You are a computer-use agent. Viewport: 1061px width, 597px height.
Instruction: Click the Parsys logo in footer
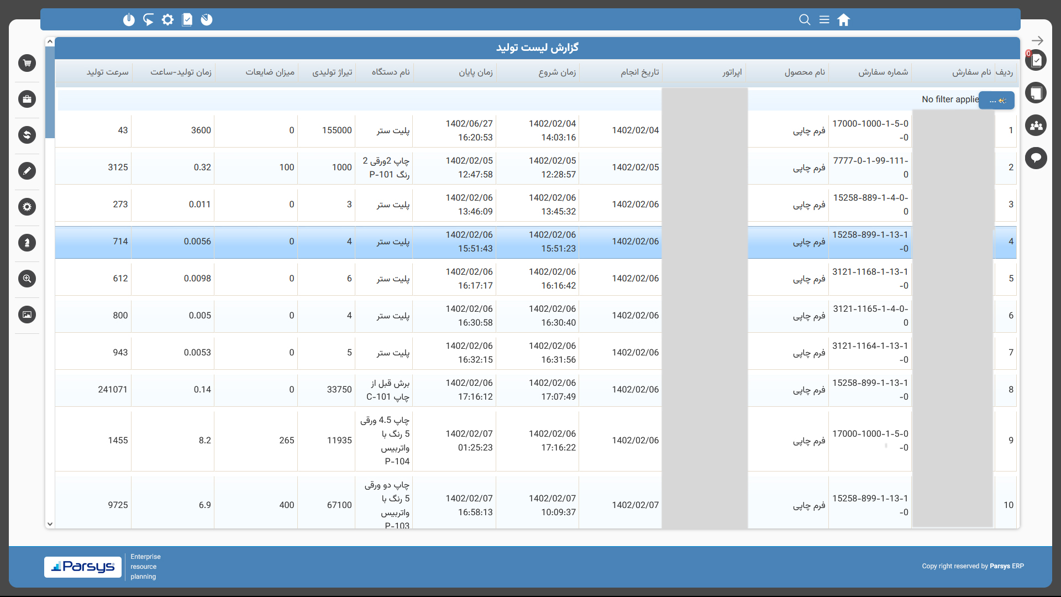tap(83, 567)
